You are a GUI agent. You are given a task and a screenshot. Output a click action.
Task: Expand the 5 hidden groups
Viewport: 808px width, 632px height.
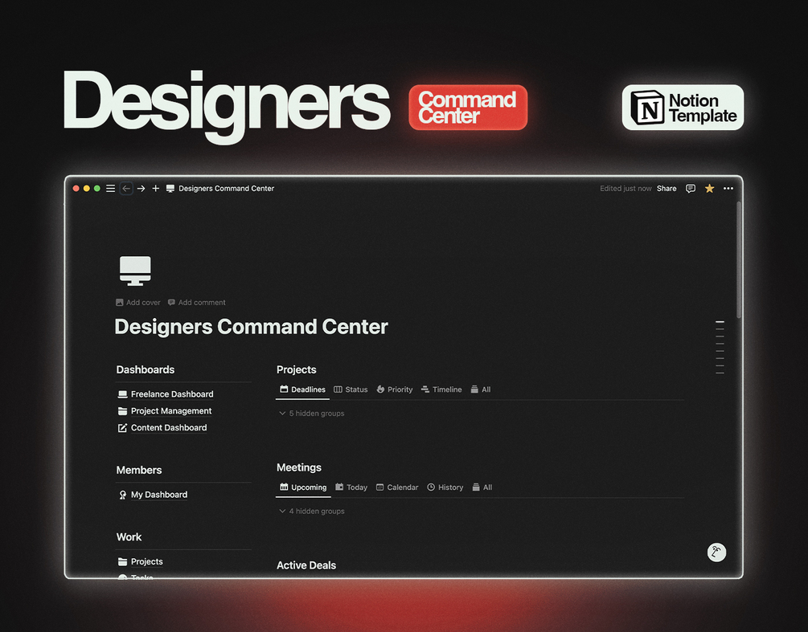tap(312, 414)
